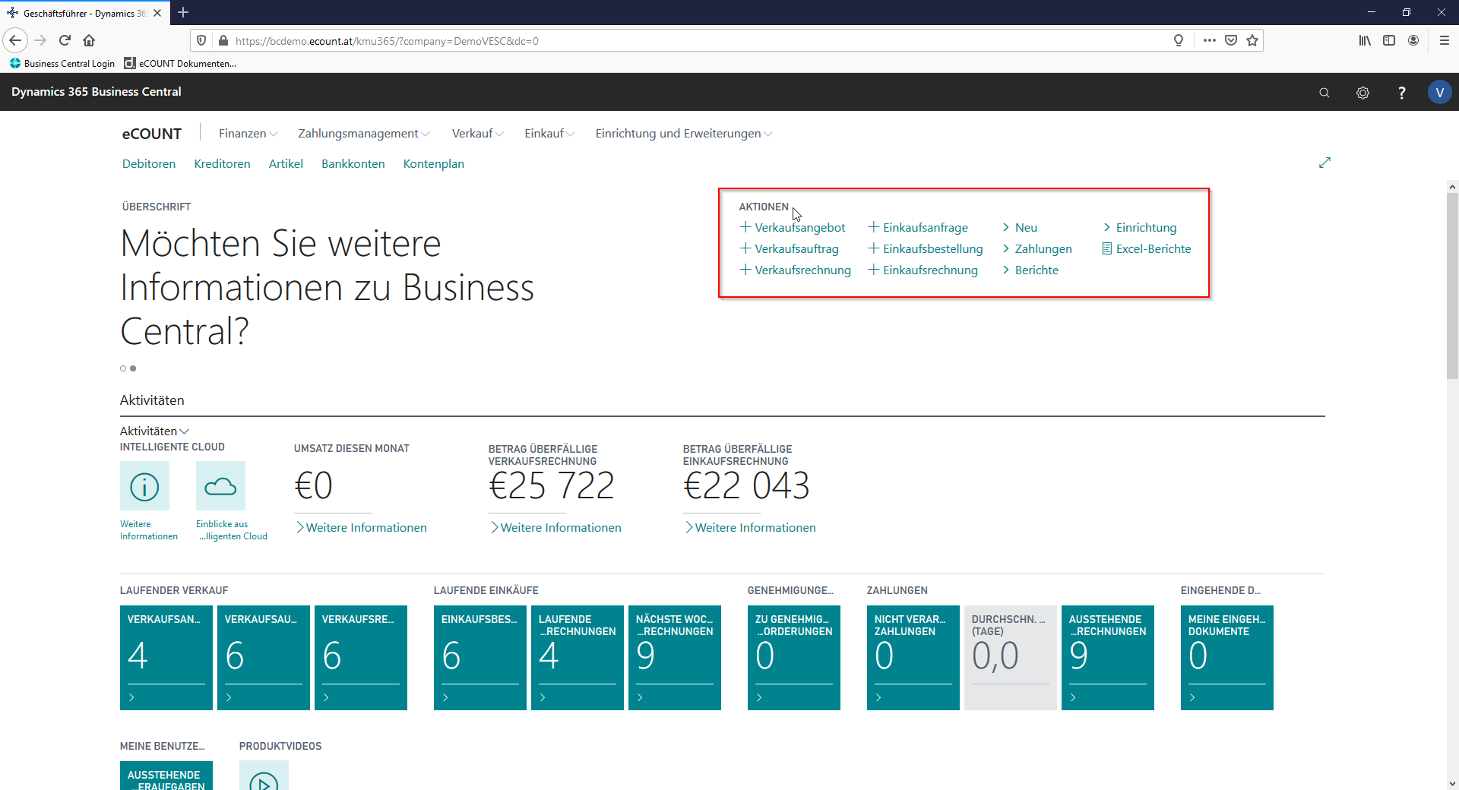
Task: Expand the Zahlungen actions group
Action: click(x=1037, y=248)
